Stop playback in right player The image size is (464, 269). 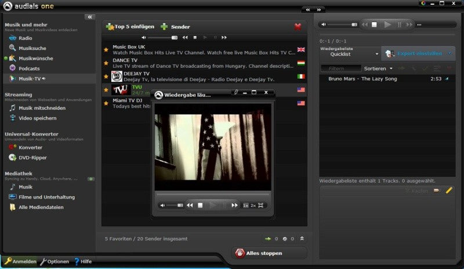(x=374, y=24)
